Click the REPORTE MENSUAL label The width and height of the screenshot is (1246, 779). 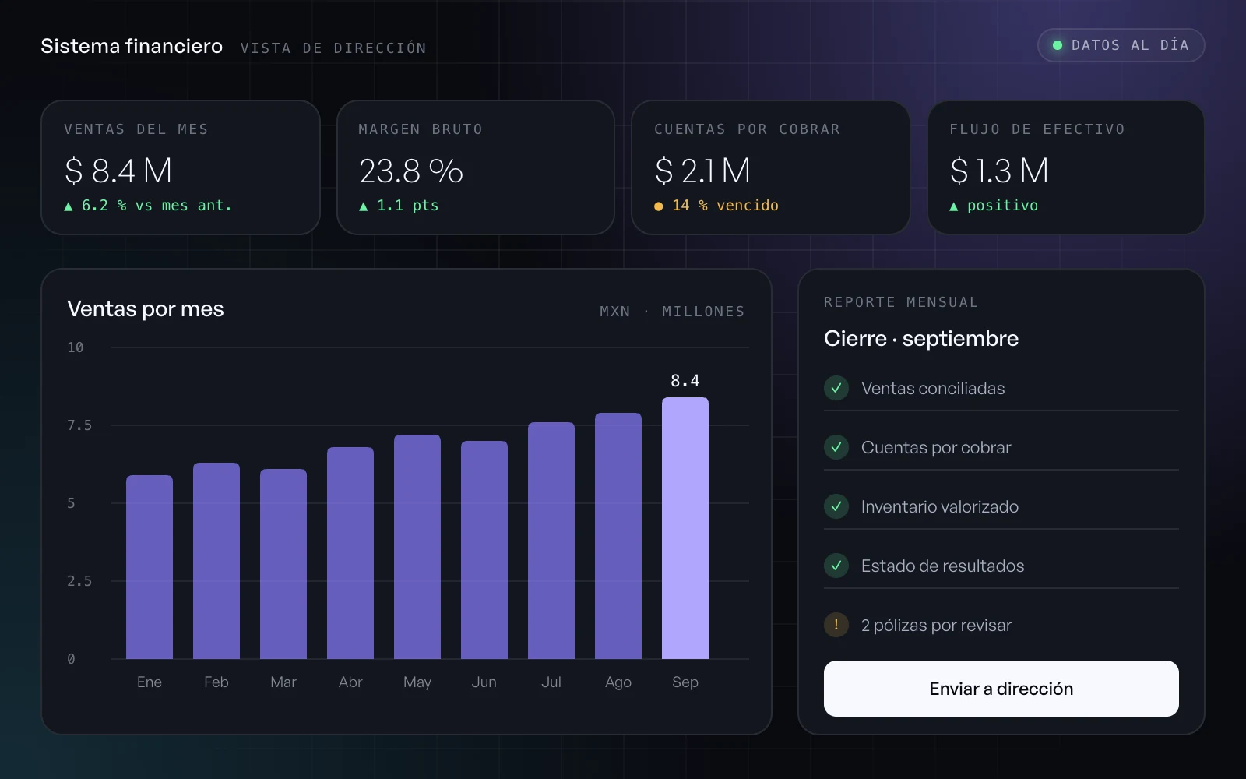click(x=901, y=302)
